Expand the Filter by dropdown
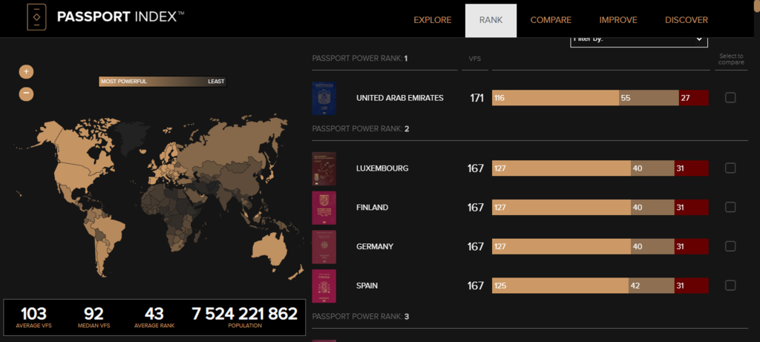Image resolution: width=760 pixels, height=342 pixels. tap(638, 40)
